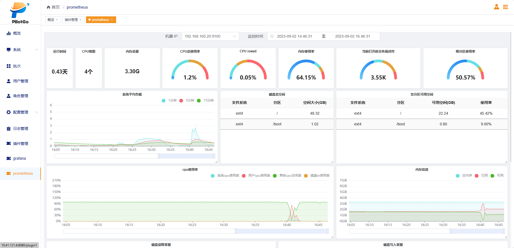Switch to the 概览 tab

51,20
